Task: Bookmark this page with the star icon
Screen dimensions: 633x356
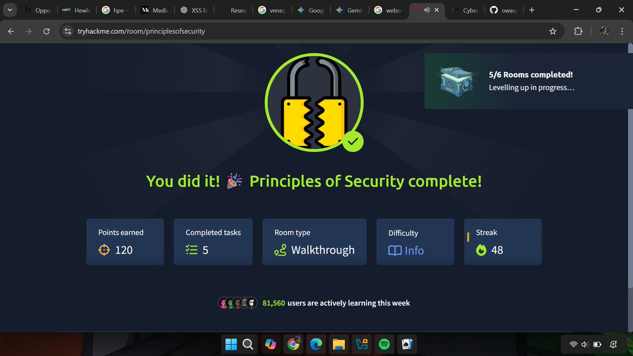Action: 553,32
